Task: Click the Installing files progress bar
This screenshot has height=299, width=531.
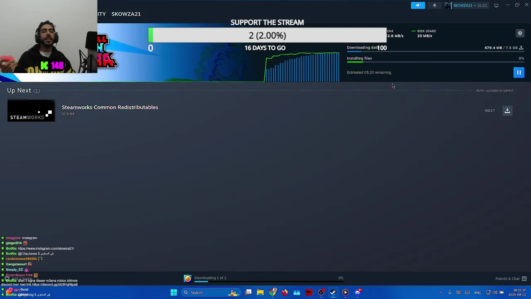Action: click(435, 62)
